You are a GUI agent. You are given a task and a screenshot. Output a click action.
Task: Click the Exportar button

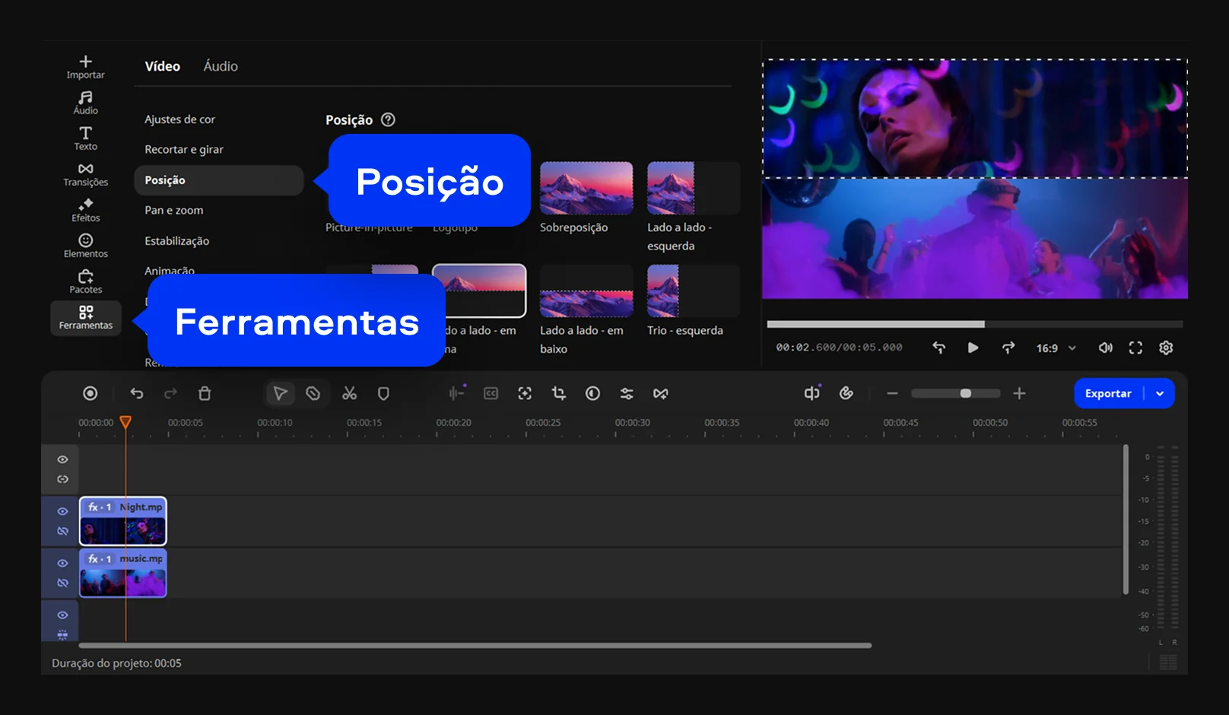(1108, 393)
